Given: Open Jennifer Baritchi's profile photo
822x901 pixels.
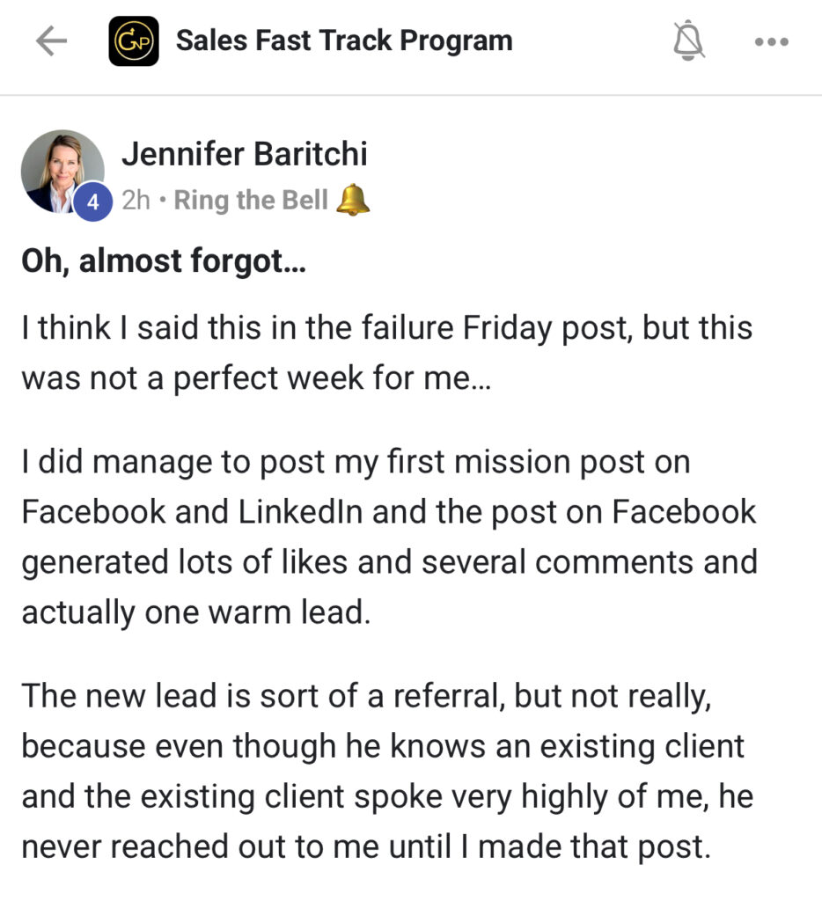Looking at the screenshot, I should coord(62,171).
